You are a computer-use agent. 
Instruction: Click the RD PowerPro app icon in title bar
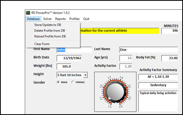pos(28,13)
